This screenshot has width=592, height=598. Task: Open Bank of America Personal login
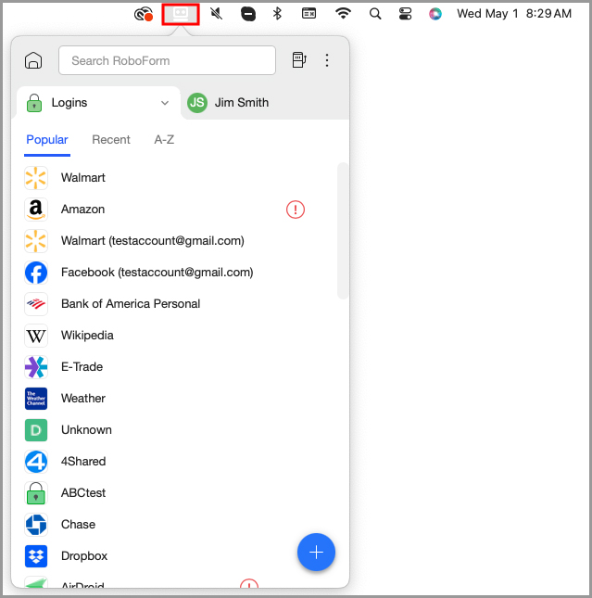pyautogui.click(x=130, y=304)
